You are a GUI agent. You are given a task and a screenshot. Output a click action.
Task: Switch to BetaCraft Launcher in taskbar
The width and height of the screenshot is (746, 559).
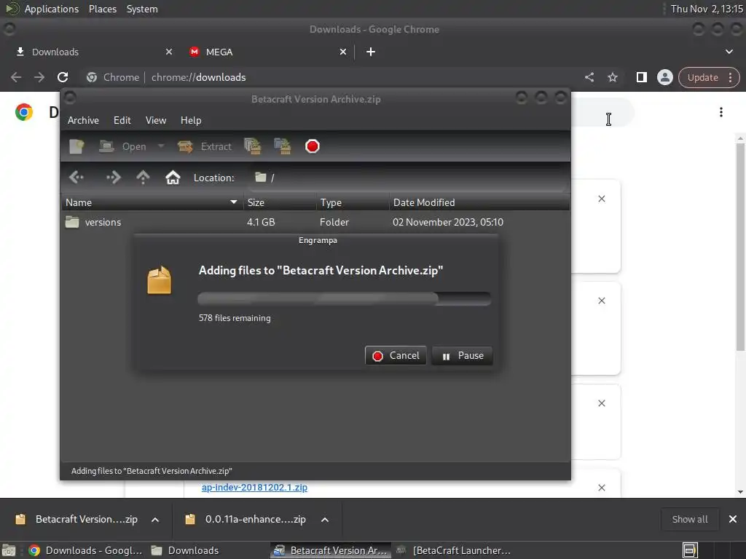453,550
